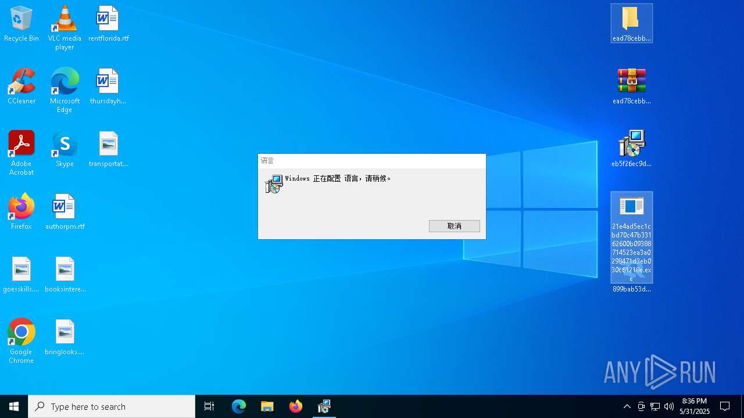Screen dimensions: 744x418
Task: Open the Recycle Bin desktop icon
Action: click(x=22, y=24)
